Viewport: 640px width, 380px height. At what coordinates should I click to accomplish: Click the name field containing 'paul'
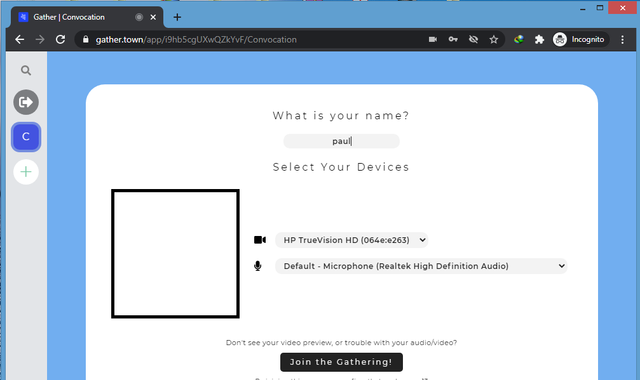pos(342,141)
